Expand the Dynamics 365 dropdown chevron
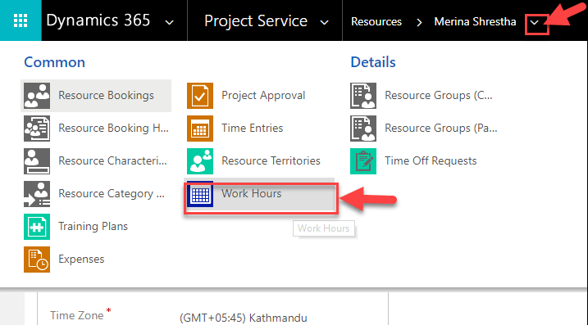Image resolution: width=588 pixels, height=325 pixels. point(170,22)
